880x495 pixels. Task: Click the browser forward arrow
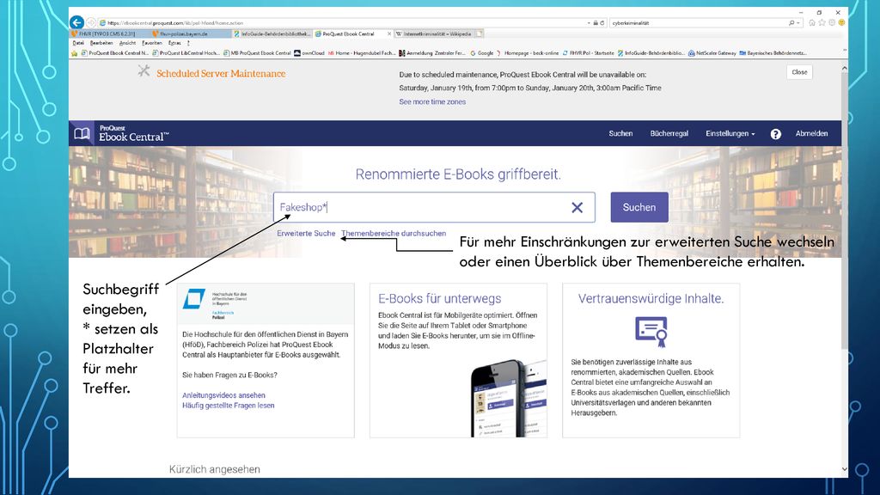[x=91, y=23]
